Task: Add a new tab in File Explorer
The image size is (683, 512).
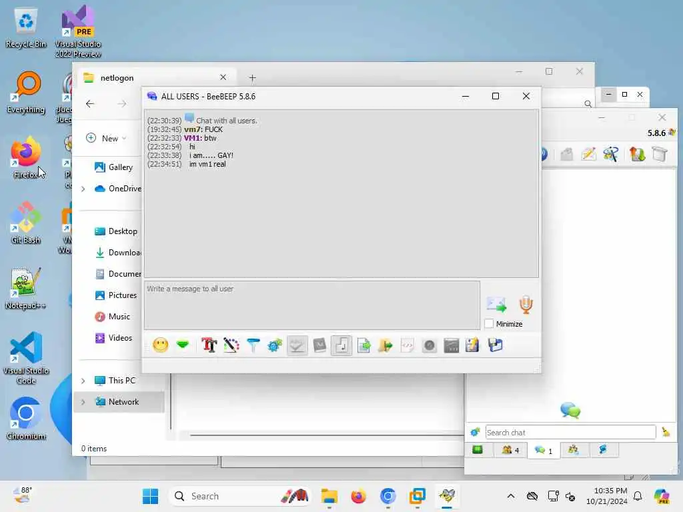Action: tap(252, 77)
